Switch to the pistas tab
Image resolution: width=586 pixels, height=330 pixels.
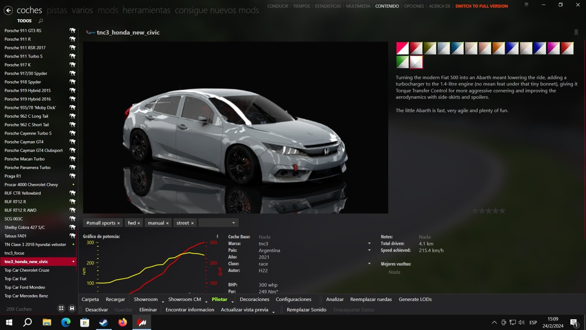(57, 10)
